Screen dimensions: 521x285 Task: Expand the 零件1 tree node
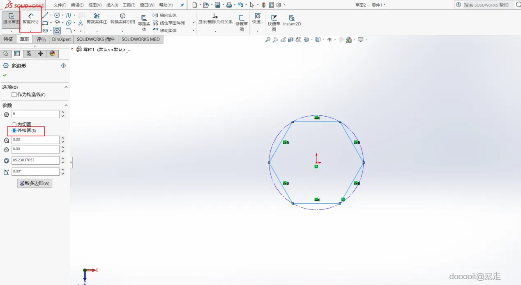(73, 49)
